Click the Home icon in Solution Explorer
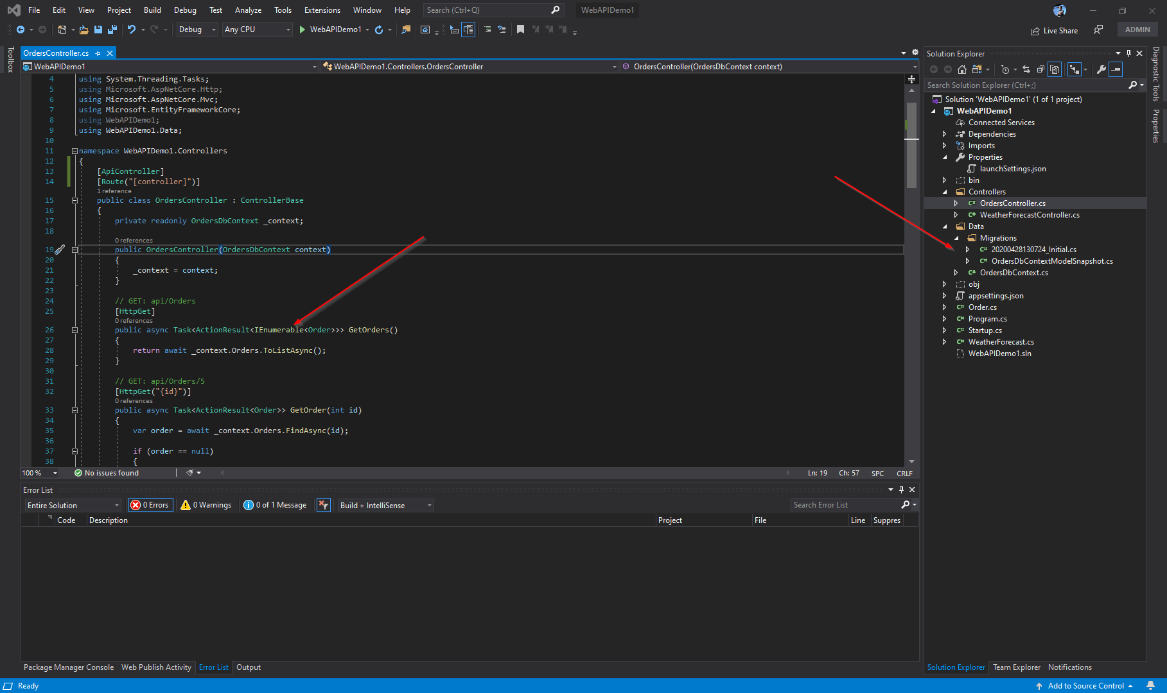Viewport: 1167px width, 693px height. 961,69
